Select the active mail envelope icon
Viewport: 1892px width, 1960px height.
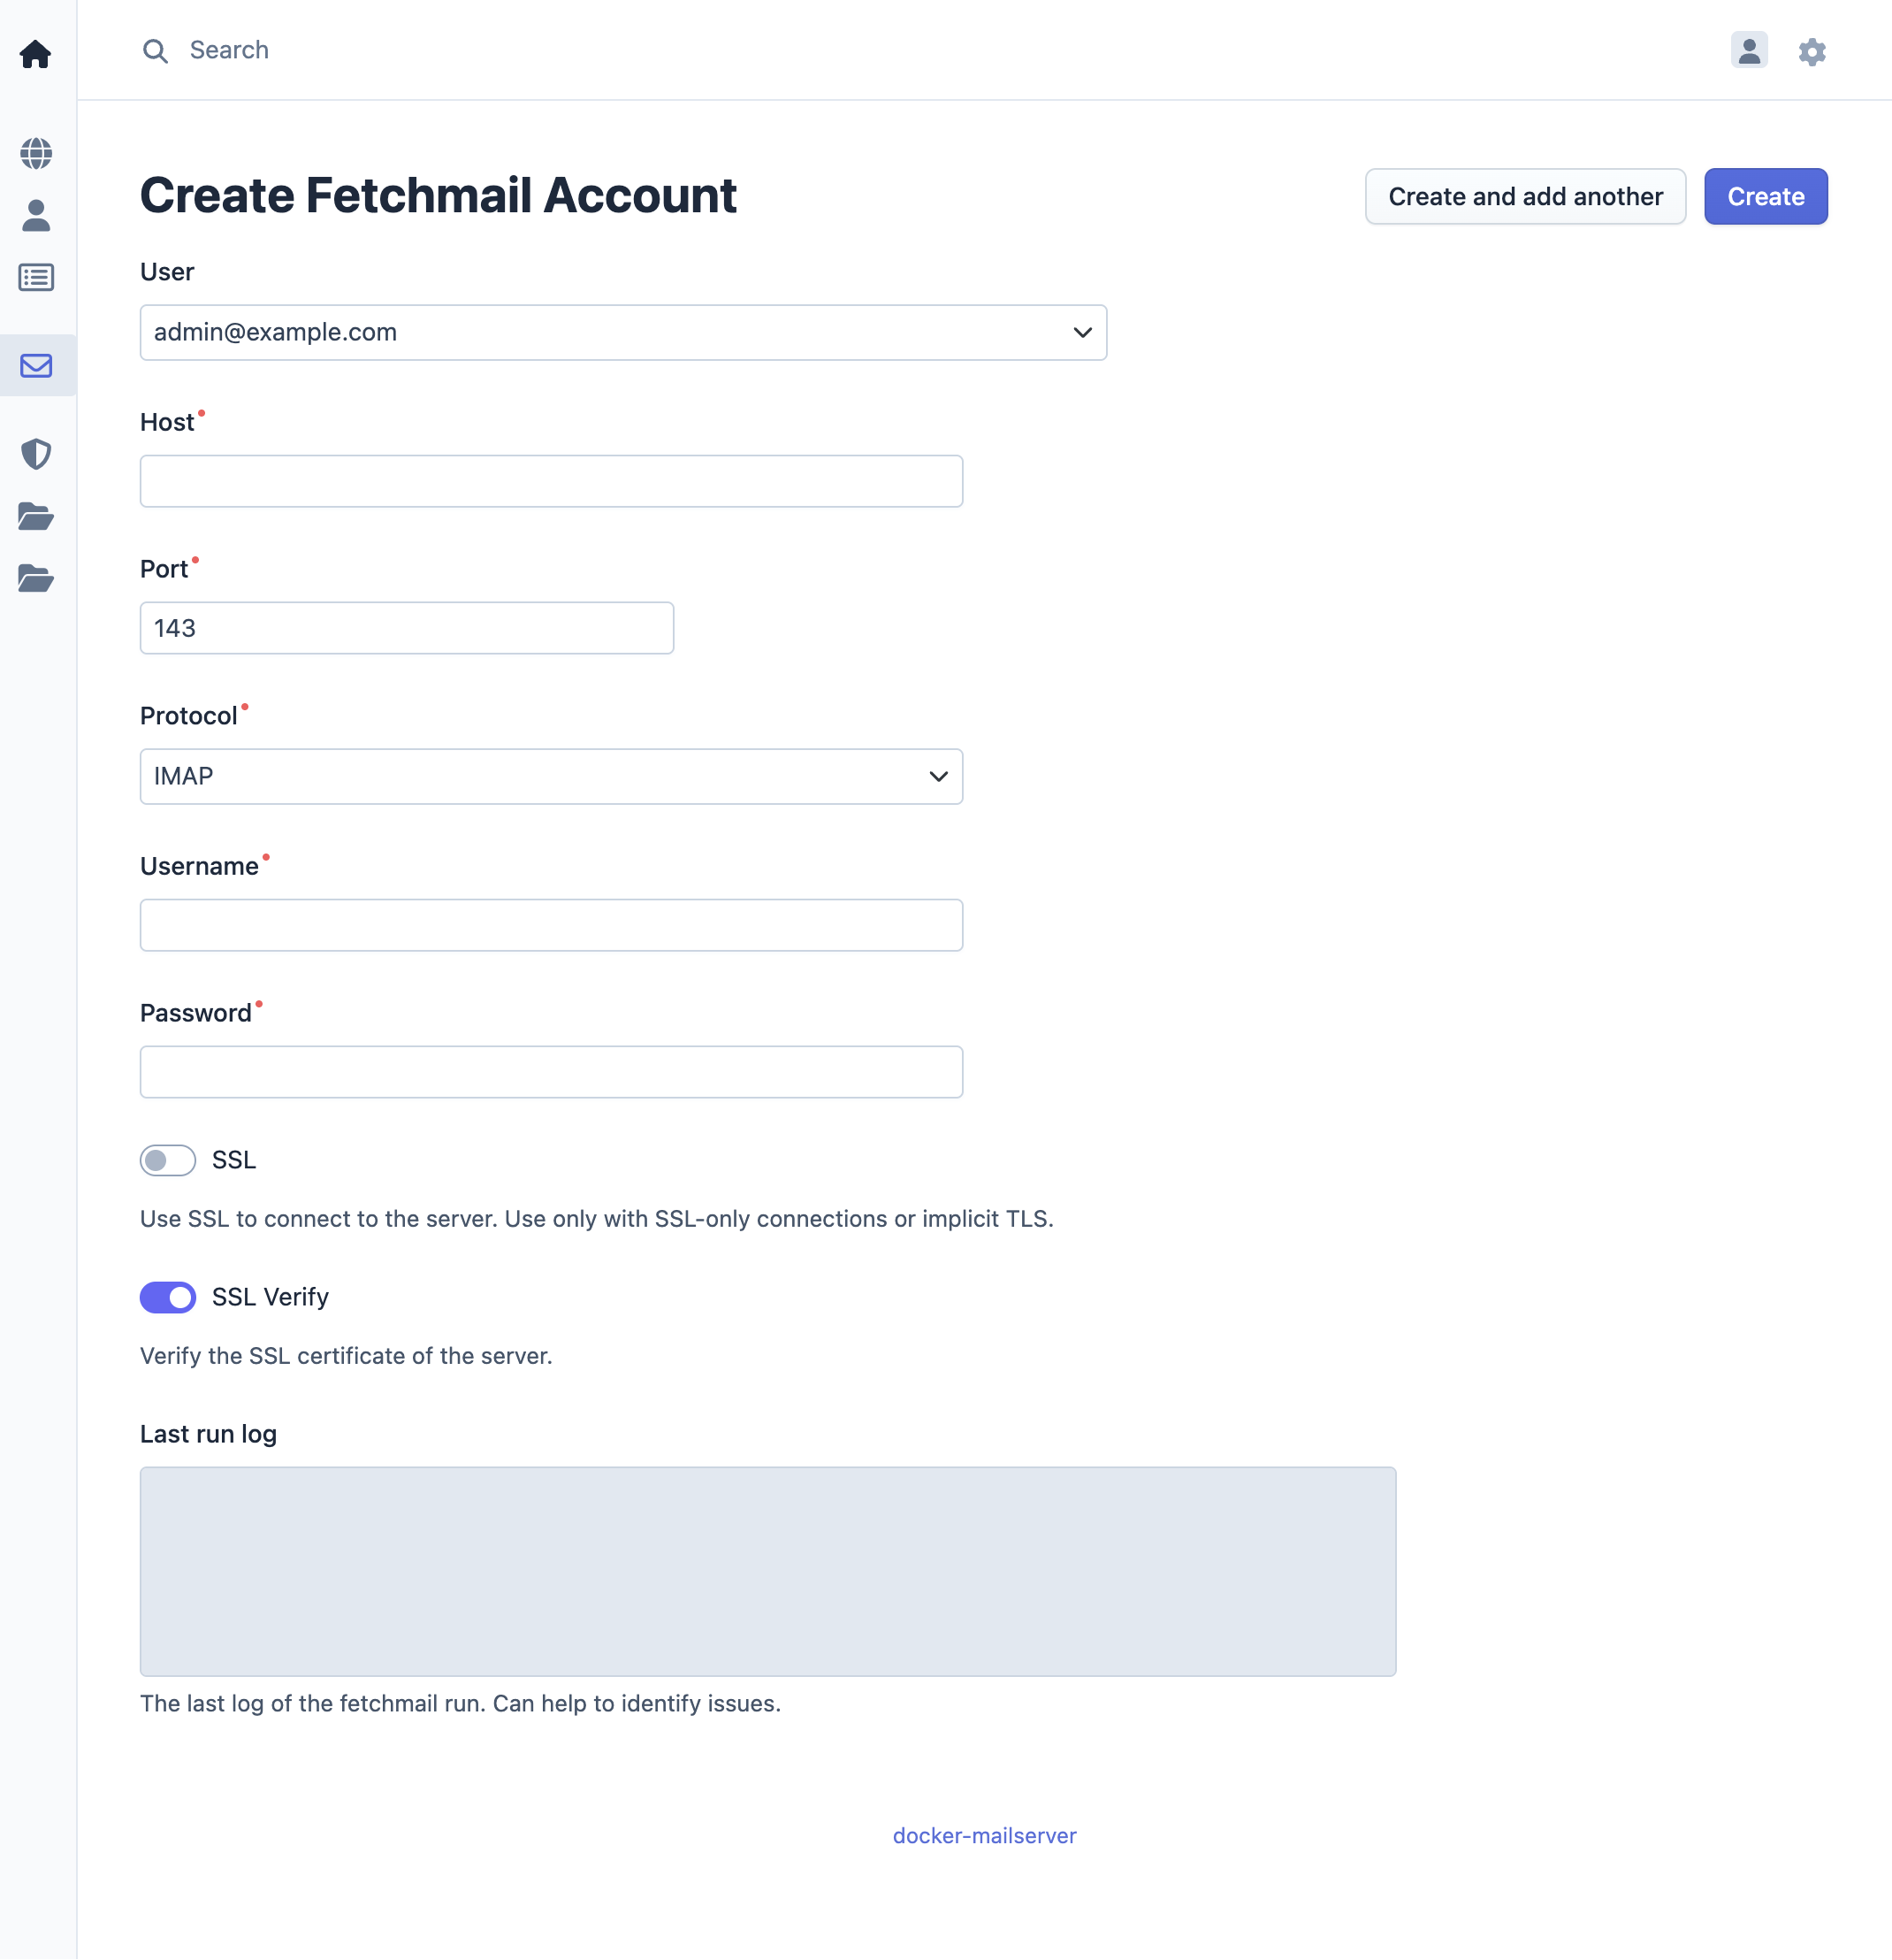click(x=36, y=366)
